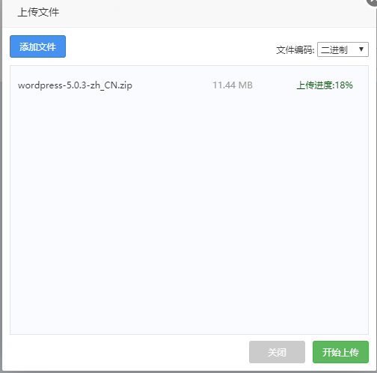The width and height of the screenshot is (377, 373).
Task: Click the 开始上传 button
Action: 340,352
